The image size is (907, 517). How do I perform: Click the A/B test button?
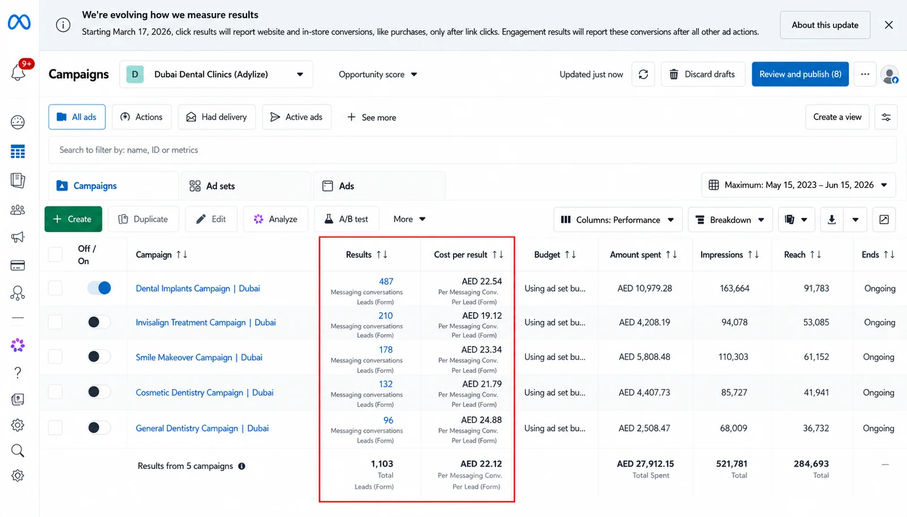click(346, 219)
